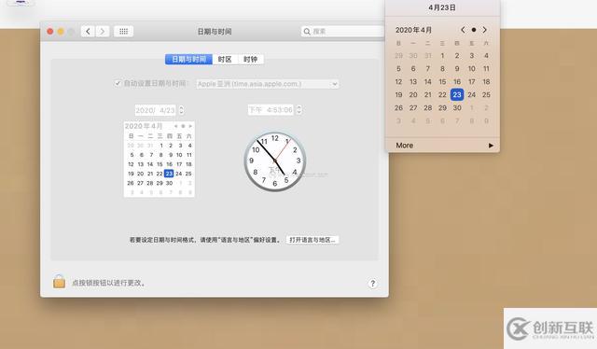Click 2020年4月 heading in popup calendar

coord(413,30)
